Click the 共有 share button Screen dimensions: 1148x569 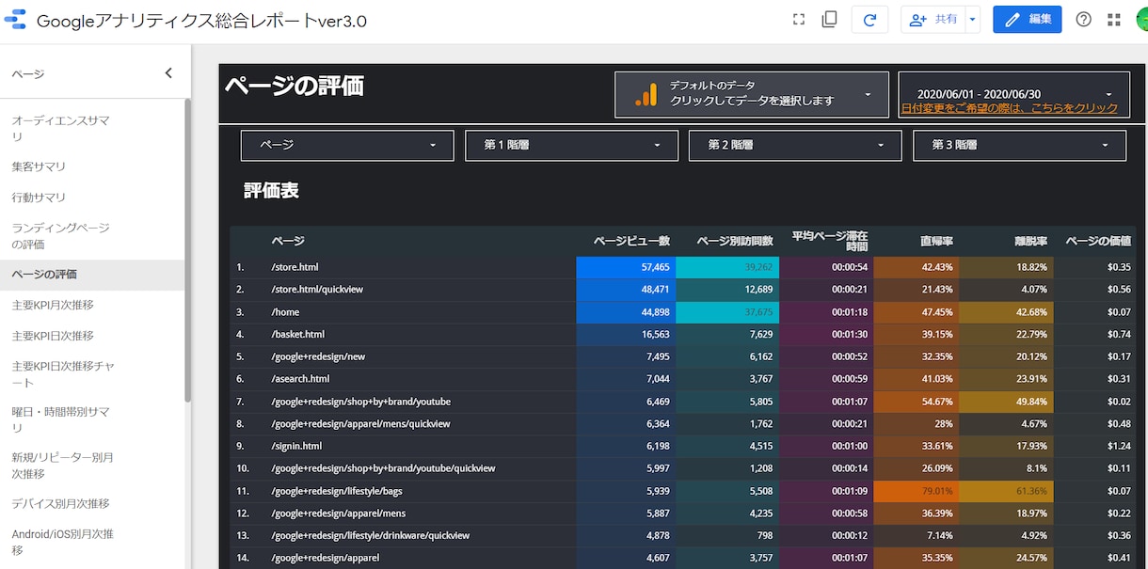point(933,19)
